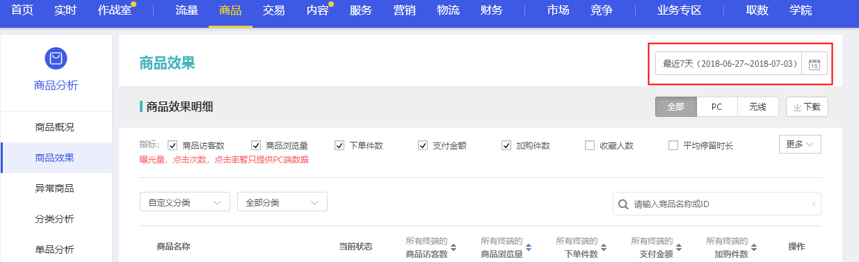The image size is (859, 262).
Task: Open the 全部分类 dropdown
Action: pos(282,202)
